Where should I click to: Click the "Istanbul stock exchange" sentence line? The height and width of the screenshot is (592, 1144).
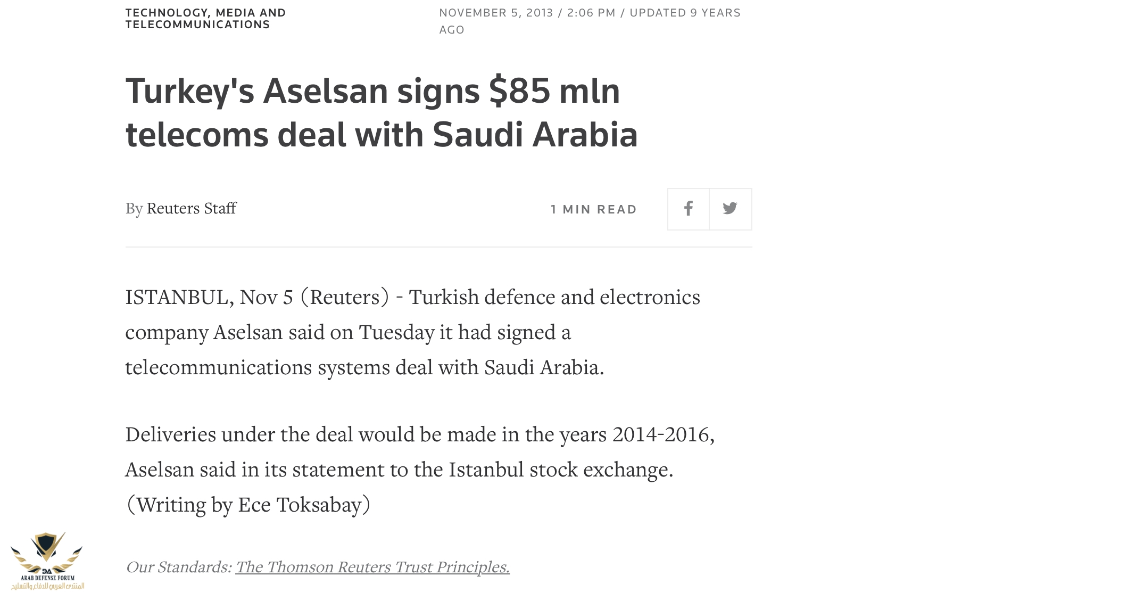tap(399, 470)
